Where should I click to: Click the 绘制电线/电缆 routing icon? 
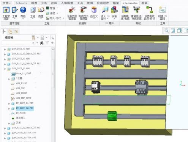click(125, 10)
